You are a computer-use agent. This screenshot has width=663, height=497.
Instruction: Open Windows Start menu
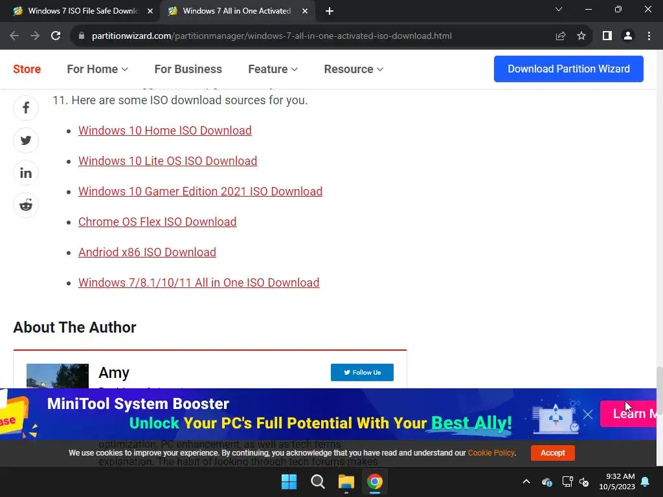289,481
